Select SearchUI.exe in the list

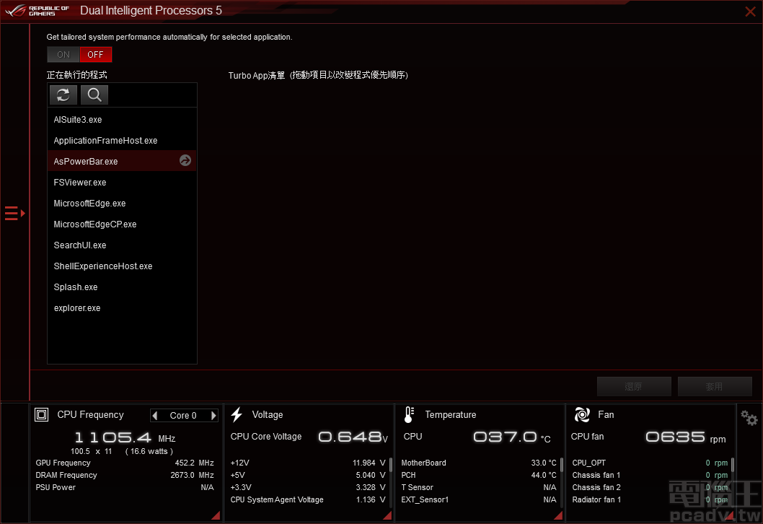(122, 245)
